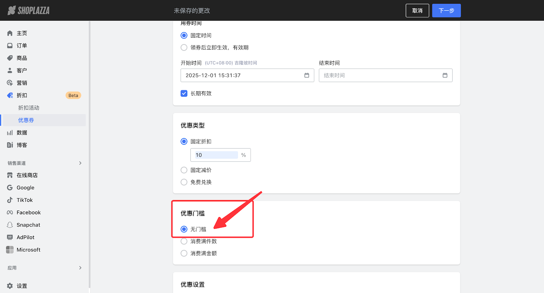Viewport: 544px width, 293px height.
Task: Open the home icon in sidebar
Action: [x=10, y=33]
